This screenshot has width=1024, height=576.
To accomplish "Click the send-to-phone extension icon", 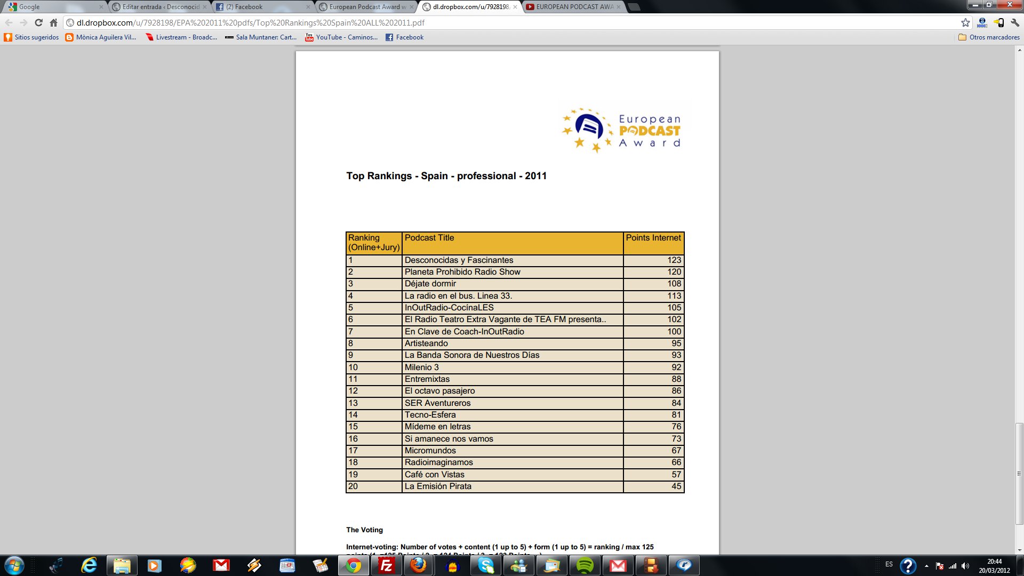I will coord(999,23).
